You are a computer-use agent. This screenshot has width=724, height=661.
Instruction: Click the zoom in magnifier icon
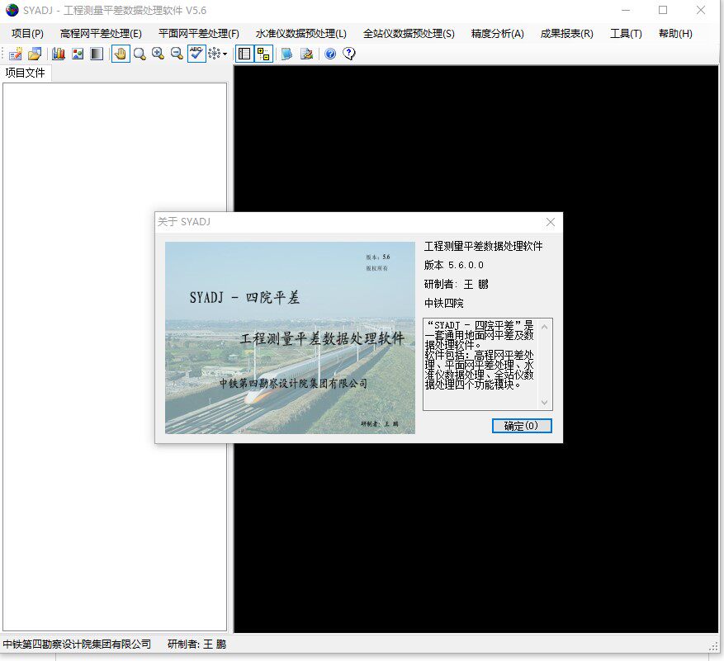point(158,54)
